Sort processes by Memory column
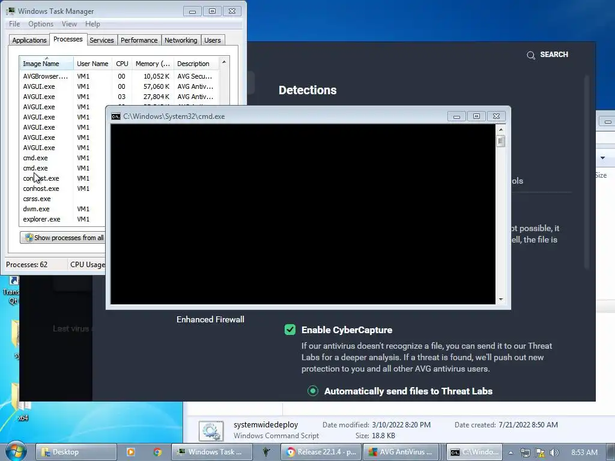 coord(153,64)
